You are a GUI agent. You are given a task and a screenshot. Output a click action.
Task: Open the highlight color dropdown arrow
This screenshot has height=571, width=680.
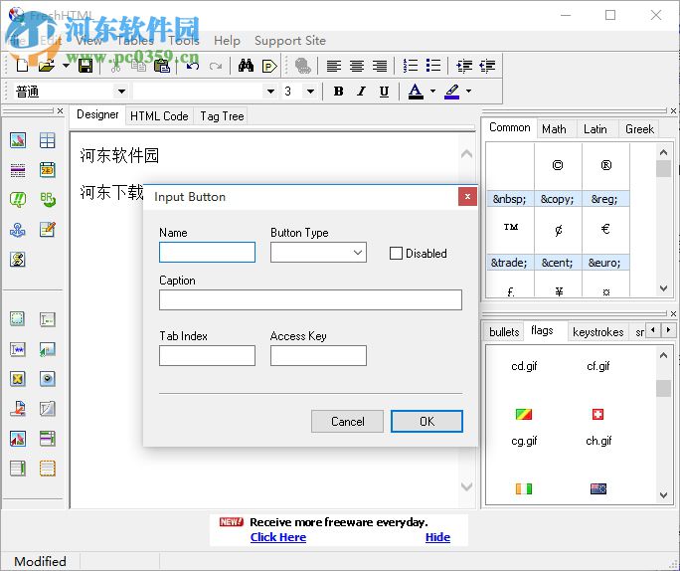click(x=469, y=92)
